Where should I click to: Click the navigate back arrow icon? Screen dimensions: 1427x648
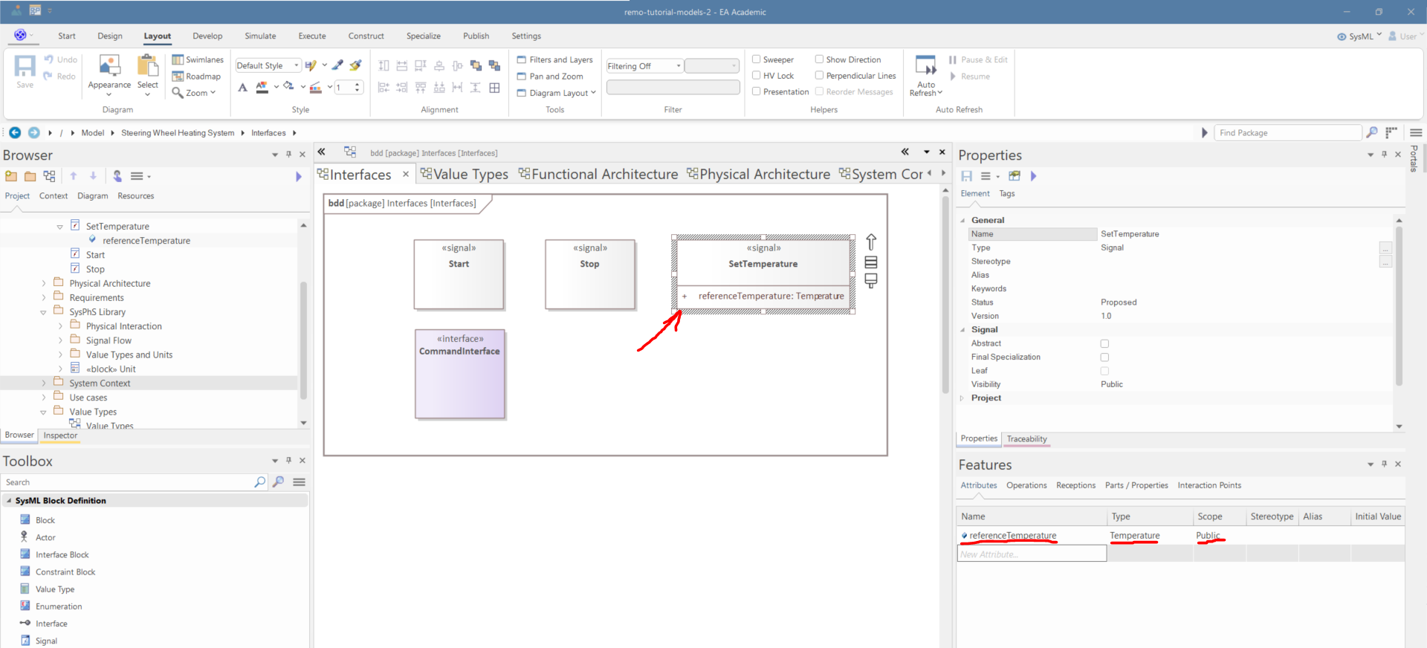[15, 132]
